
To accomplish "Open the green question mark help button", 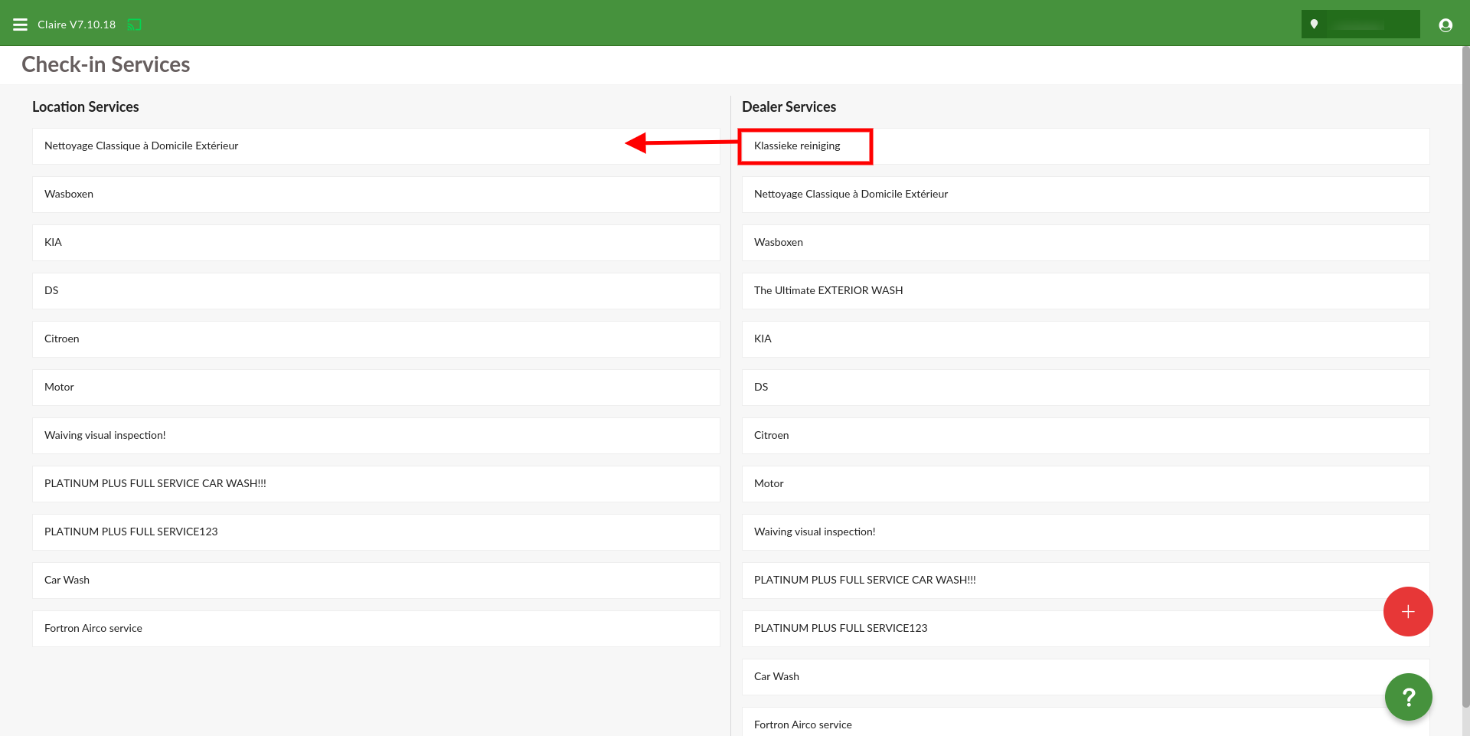I will coord(1408,697).
